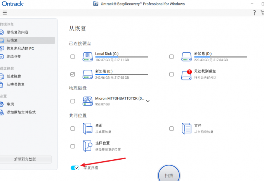Click the 桌面 desktop folder icon
This screenshot has height=181, width=264.
tap(88, 129)
